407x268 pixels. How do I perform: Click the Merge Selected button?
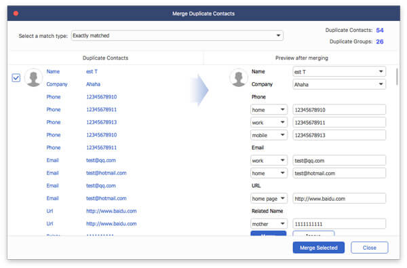point(319,248)
